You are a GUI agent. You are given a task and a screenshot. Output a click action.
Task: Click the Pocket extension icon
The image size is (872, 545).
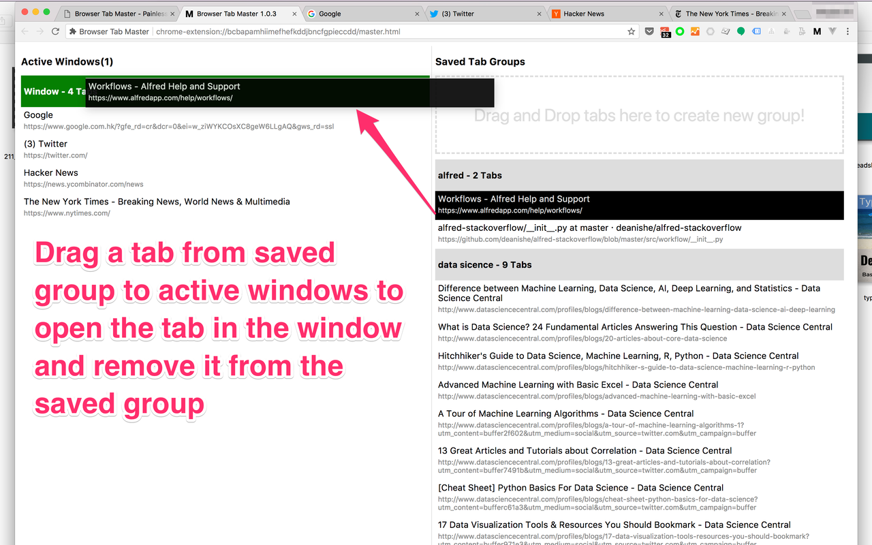(x=649, y=31)
